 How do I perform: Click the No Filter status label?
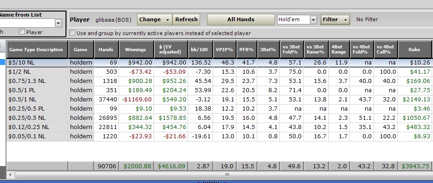coord(367,20)
